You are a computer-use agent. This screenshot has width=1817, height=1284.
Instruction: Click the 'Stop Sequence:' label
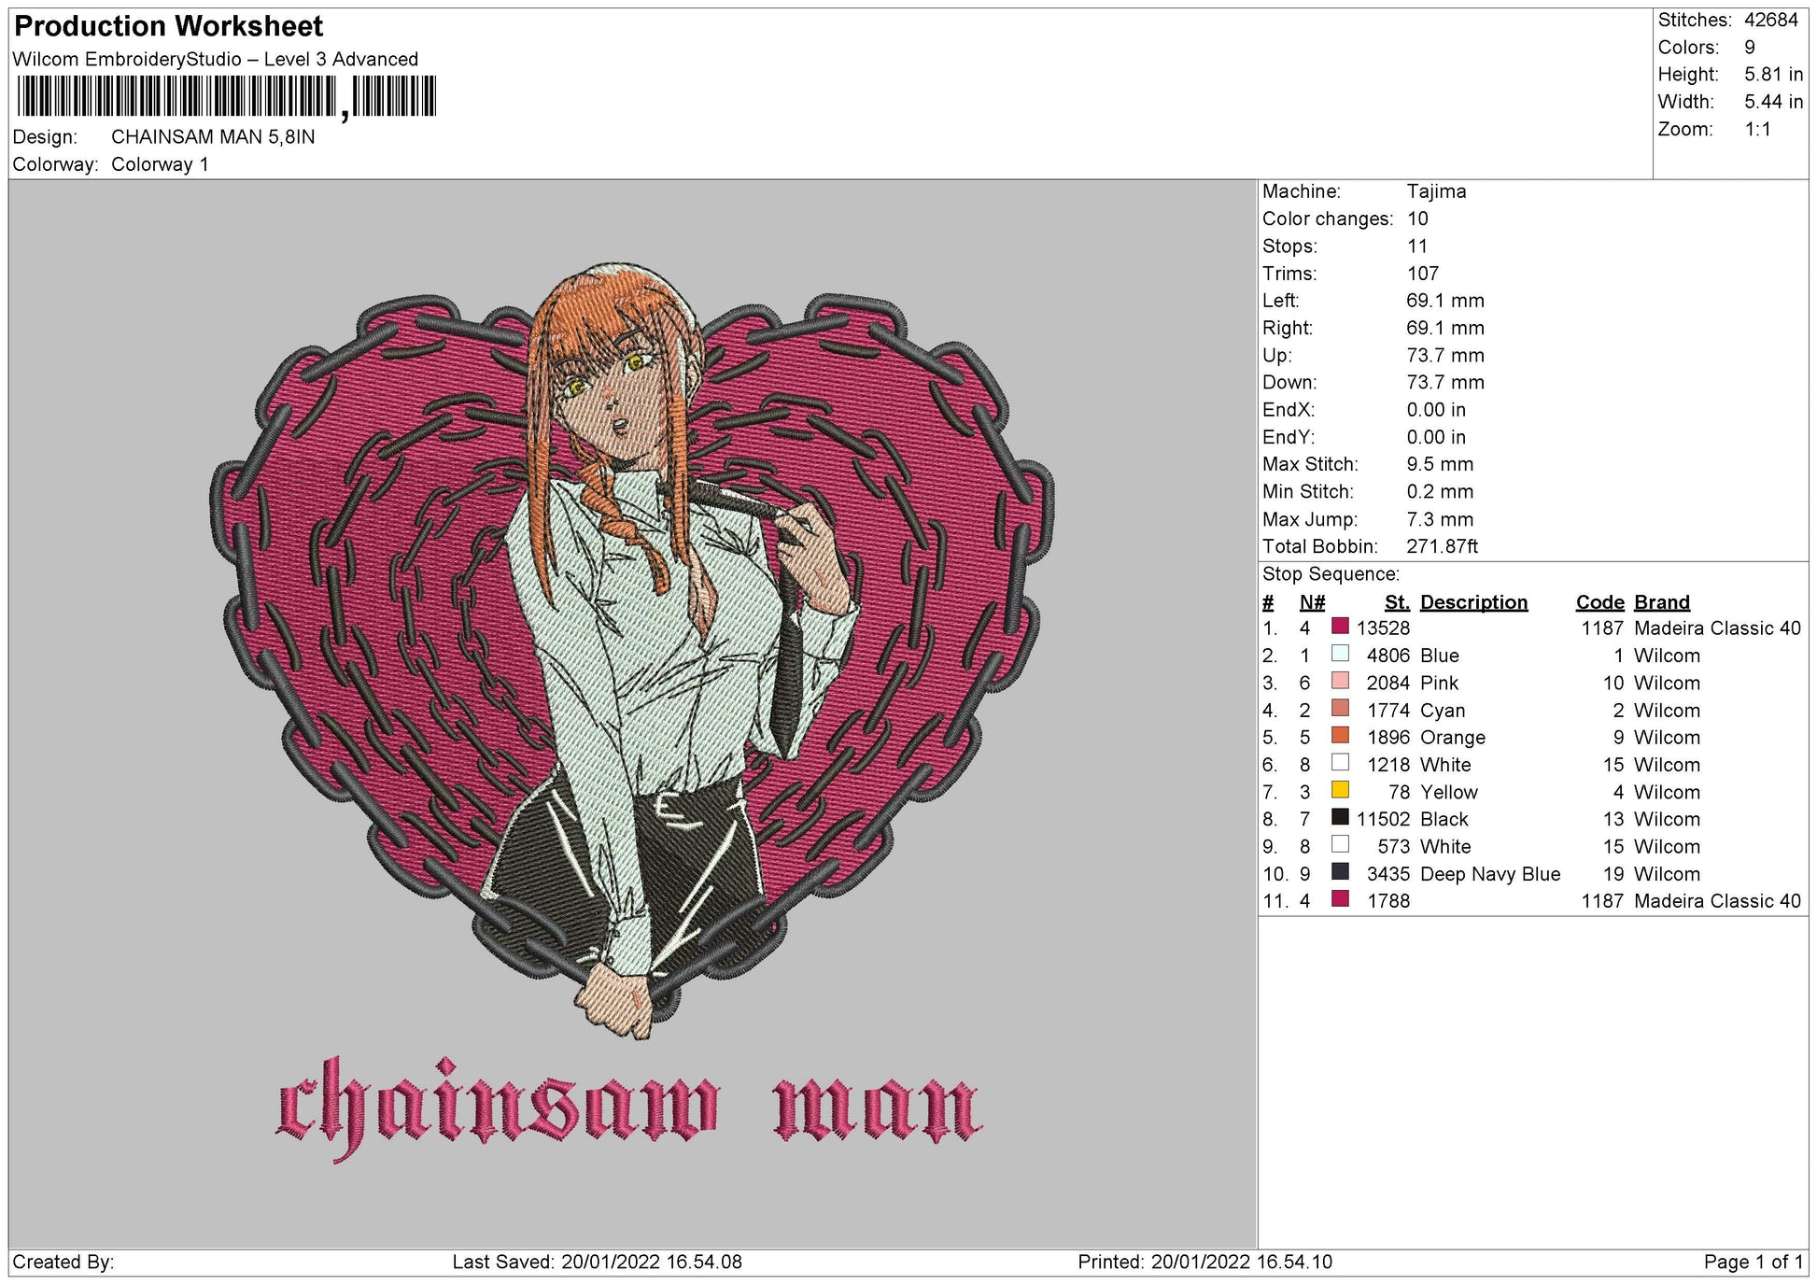(x=1331, y=574)
